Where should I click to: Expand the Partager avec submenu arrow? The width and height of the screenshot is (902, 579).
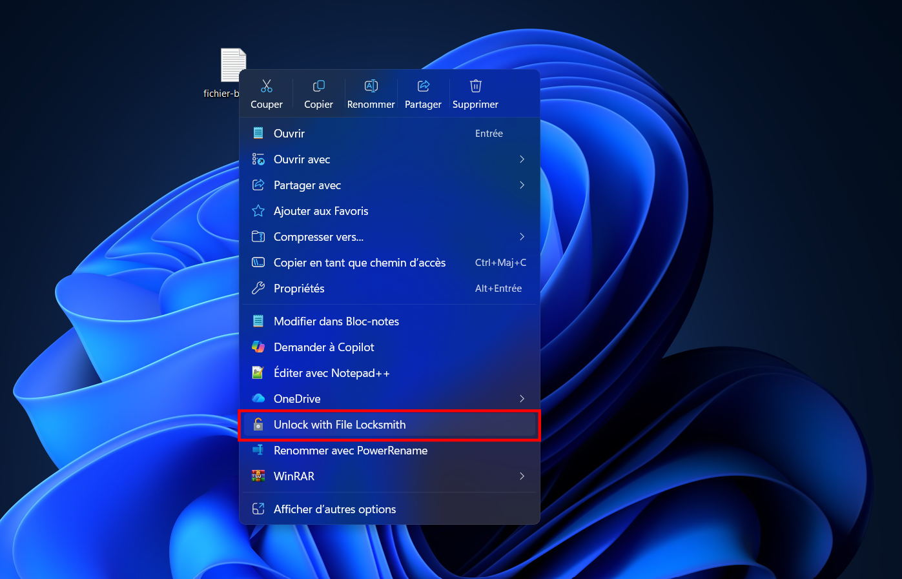[522, 185]
